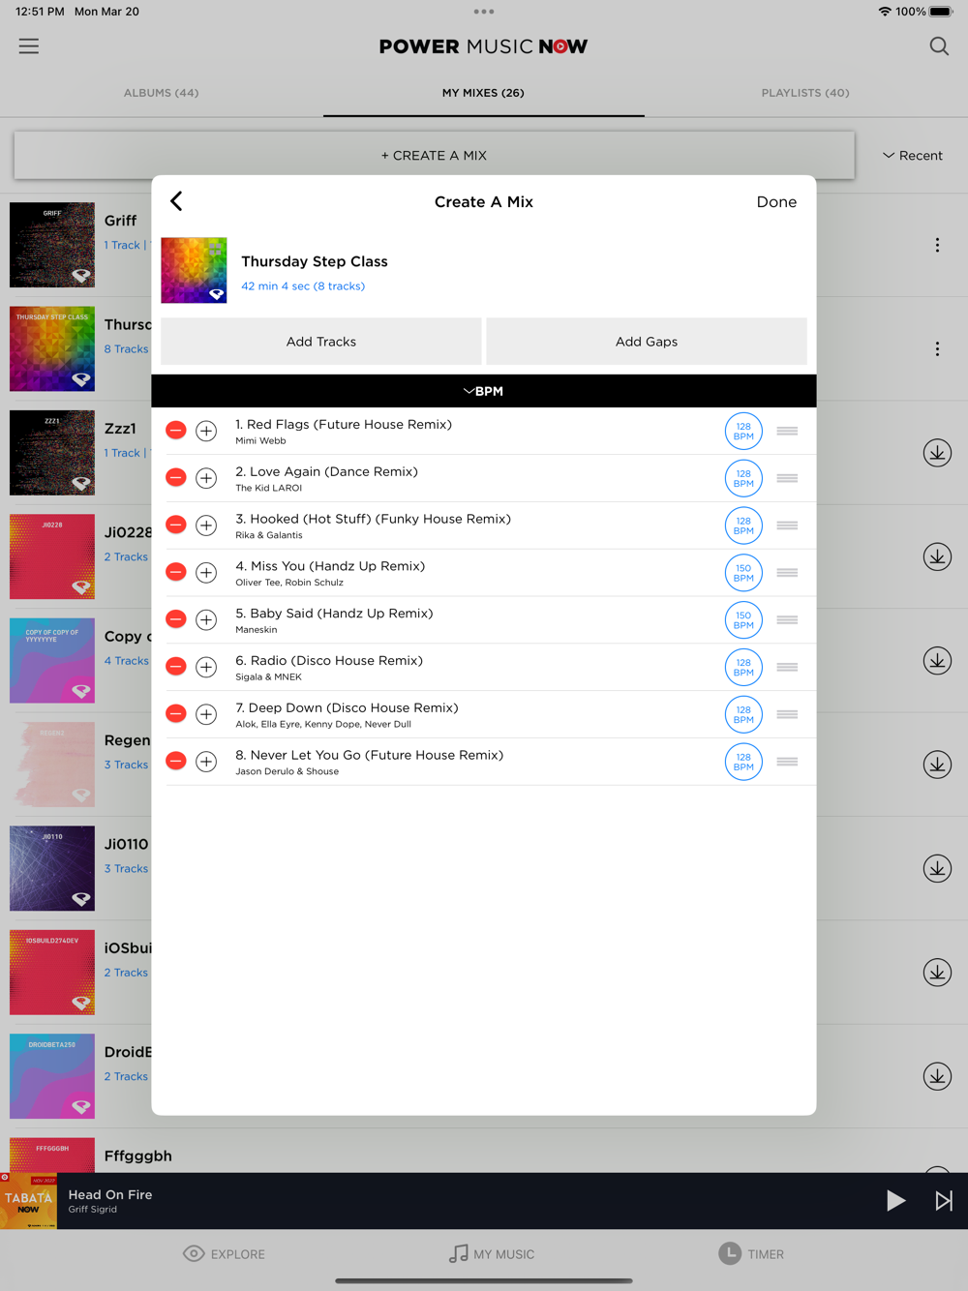Tap plus icon beside Miss You
968x1291 pixels.
point(206,573)
